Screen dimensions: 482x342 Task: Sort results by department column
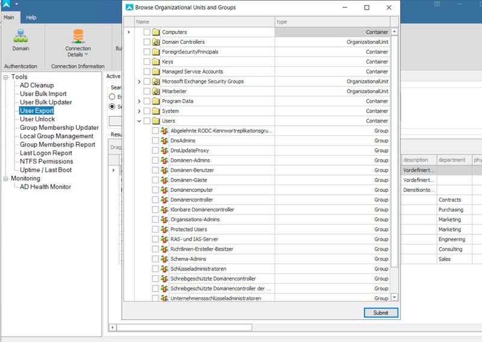tap(454, 160)
